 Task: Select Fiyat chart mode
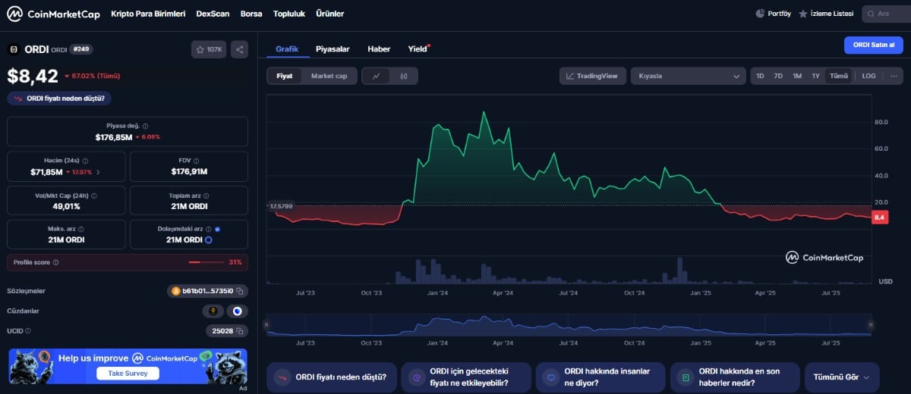coord(285,76)
